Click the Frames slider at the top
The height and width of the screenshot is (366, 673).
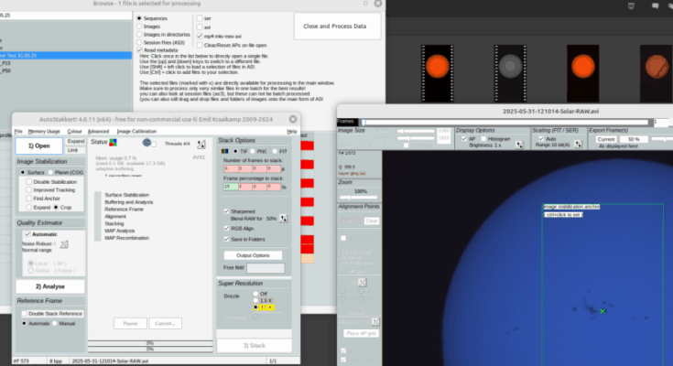(504, 121)
